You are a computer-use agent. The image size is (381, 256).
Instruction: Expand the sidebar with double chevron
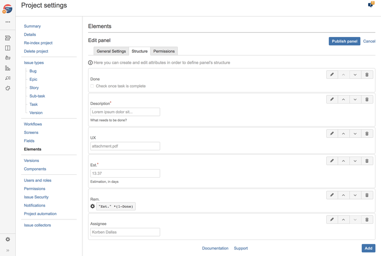point(8,250)
